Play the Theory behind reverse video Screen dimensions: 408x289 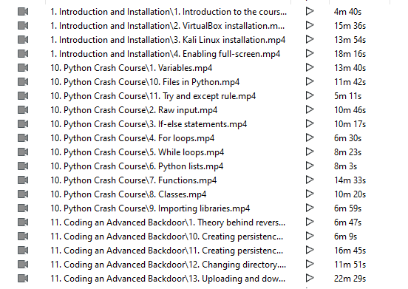[310, 222]
